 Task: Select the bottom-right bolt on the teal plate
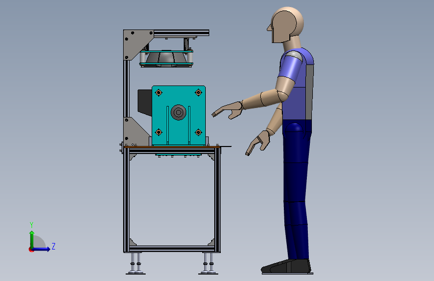[198, 132]
